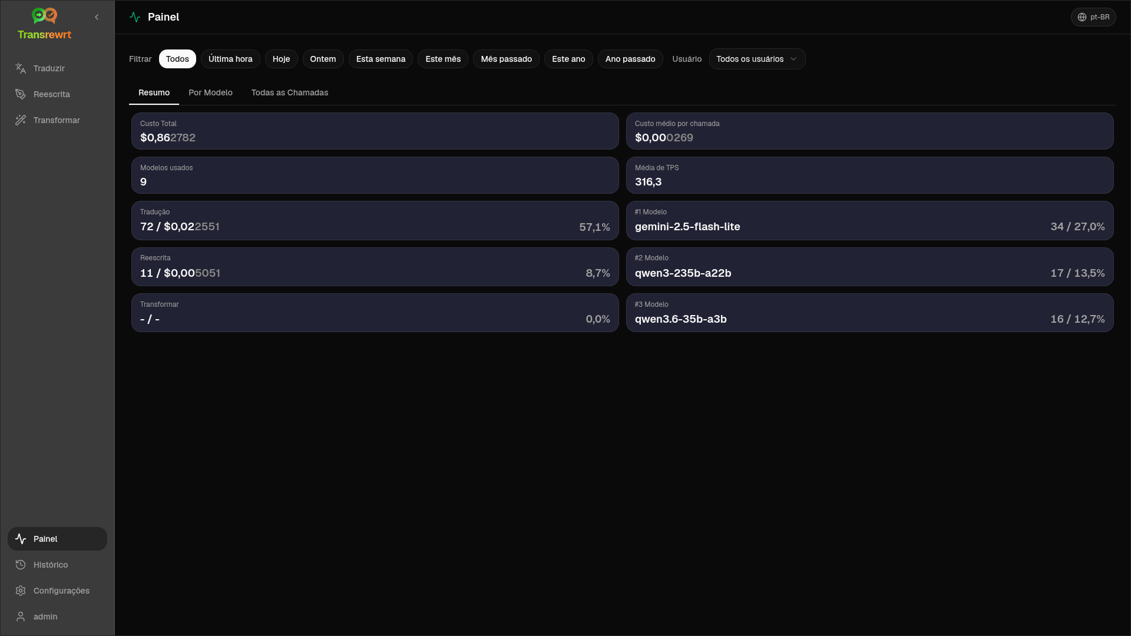Click the 57,1% Tradução percentage
The width and height of the screenshot is (1131, 636).
click(594, 227)
